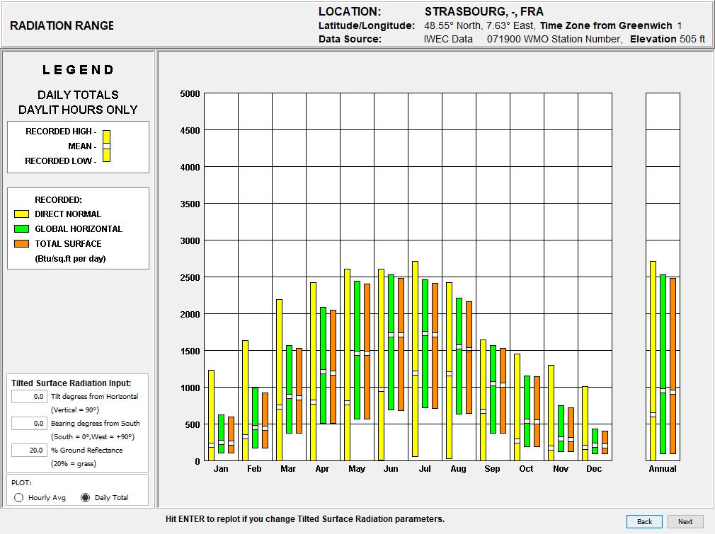Edit the Tilt degrees from Horizontal field
This screenshot has width=715, height=534.
point(29,396)
